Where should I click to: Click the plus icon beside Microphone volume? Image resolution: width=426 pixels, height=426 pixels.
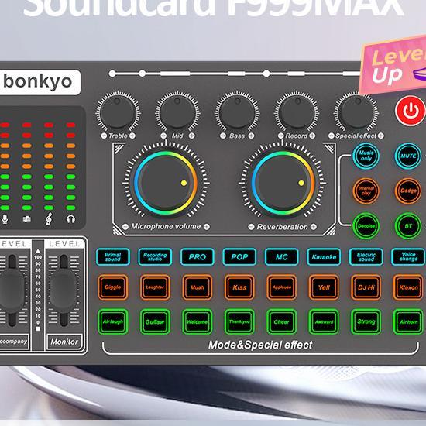[207, 227]
